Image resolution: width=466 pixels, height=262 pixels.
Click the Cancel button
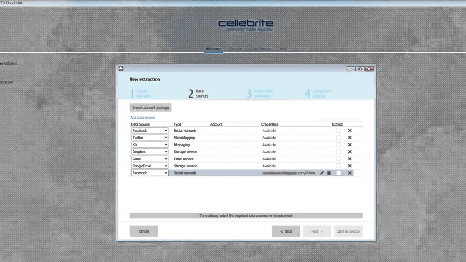click(143, 231)
